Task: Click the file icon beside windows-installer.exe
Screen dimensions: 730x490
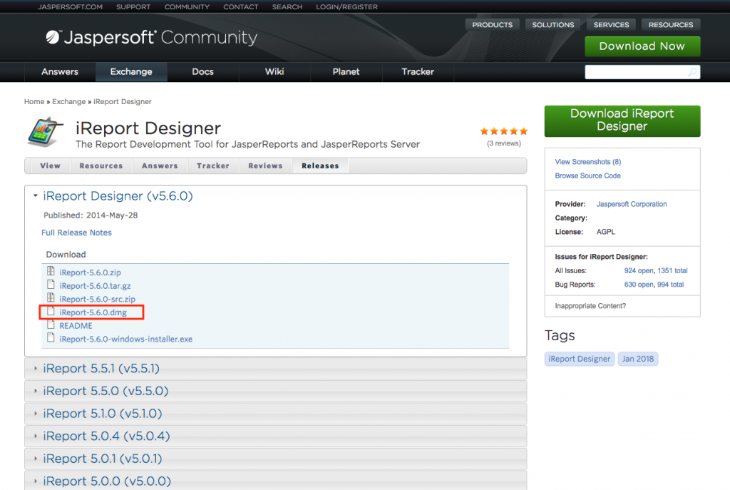Action: tap(51, 337)
